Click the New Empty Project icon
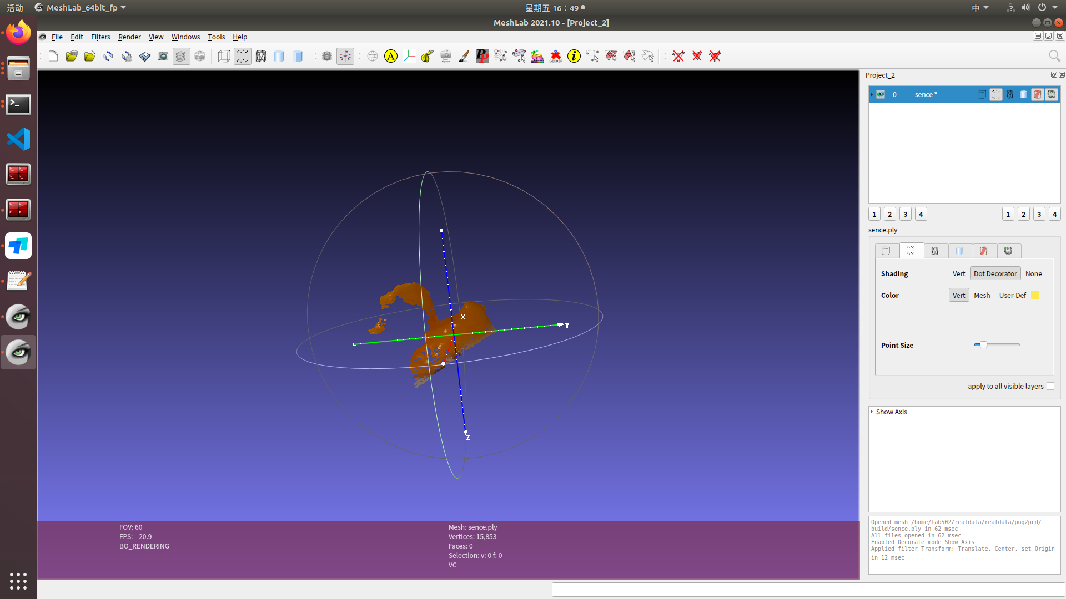Image resolution: width=1066 pixels, height=599 pixels. [53, 56]
